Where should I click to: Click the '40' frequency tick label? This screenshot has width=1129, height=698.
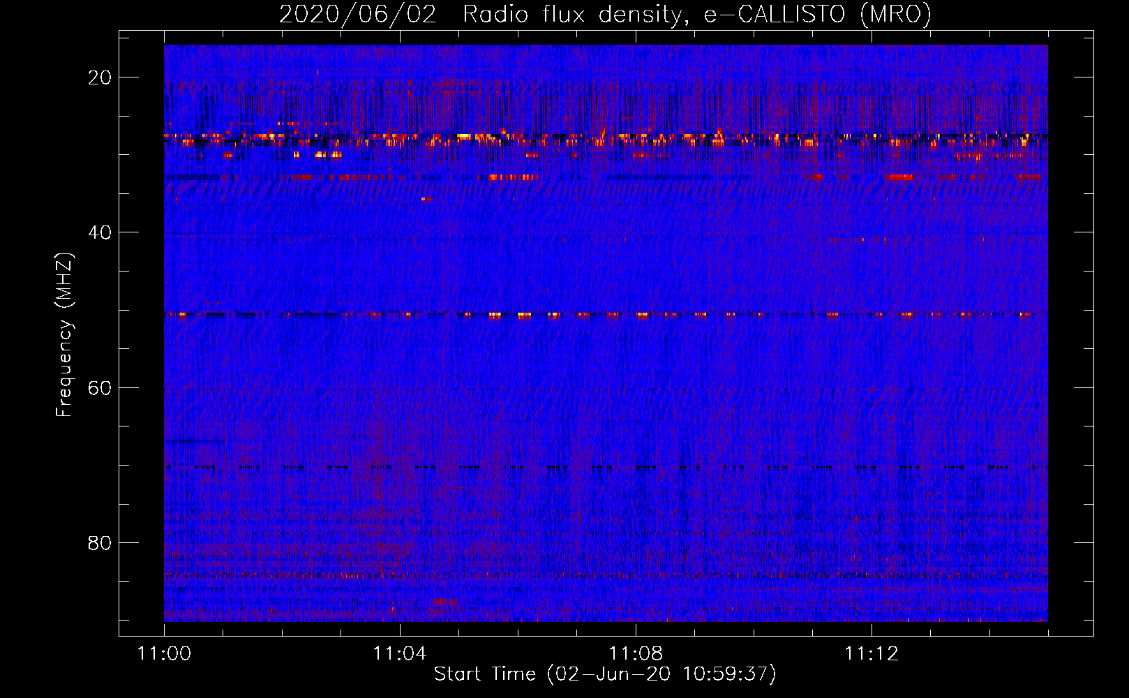[x=100, y=232]
